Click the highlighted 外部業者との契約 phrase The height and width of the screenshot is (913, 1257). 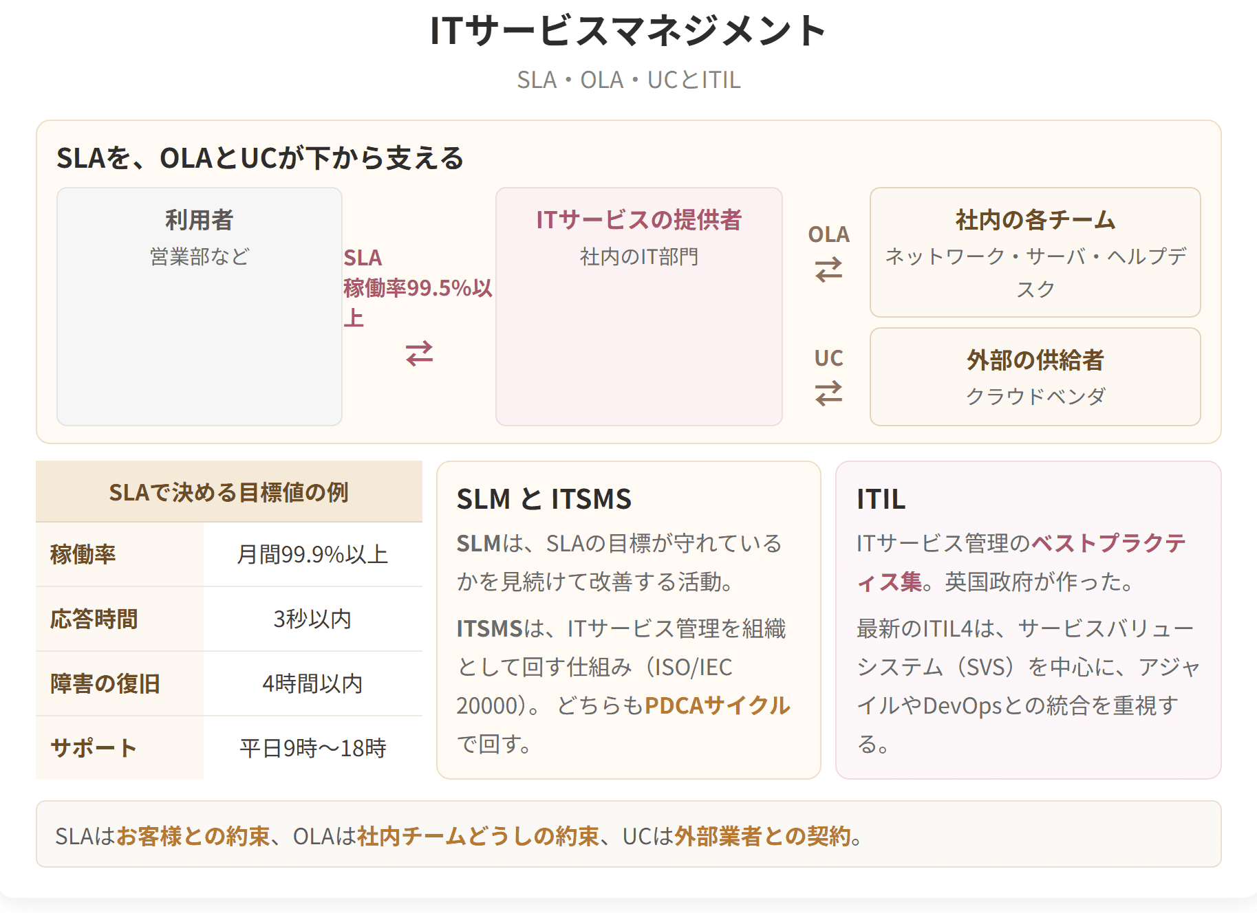pyautogui.click(x=763, y=836)
